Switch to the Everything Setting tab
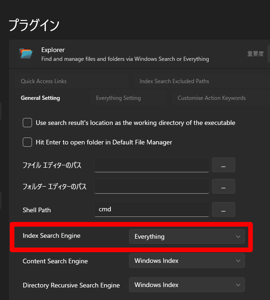This screenshot has width=270, height=300. click(x=118, y=98)
